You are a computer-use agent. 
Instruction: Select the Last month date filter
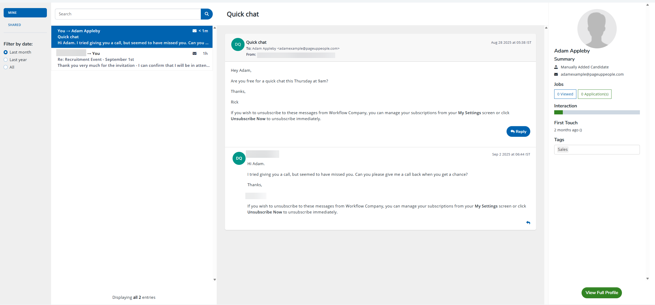point(6,52)
